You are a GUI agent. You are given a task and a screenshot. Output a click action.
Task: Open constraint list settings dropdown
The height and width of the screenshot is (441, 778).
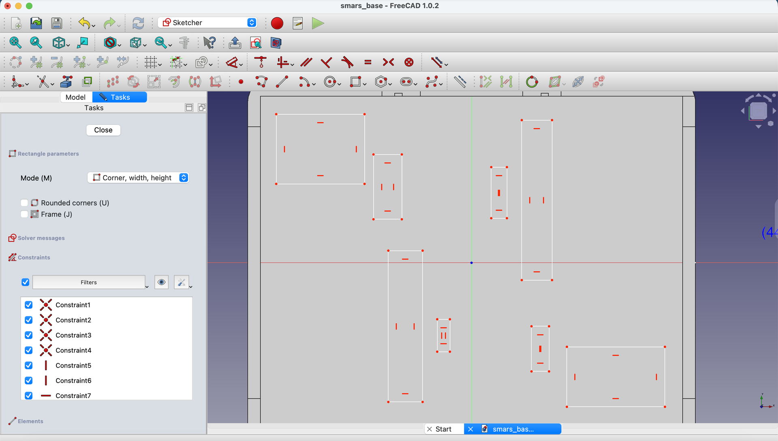[x=190, y=287]
